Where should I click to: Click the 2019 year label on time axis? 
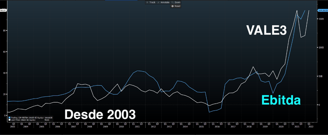[265, 127]
